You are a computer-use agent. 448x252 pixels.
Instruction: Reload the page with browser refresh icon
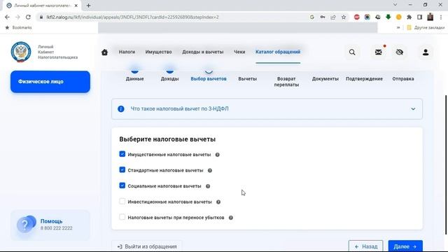[x=28, y=17]
